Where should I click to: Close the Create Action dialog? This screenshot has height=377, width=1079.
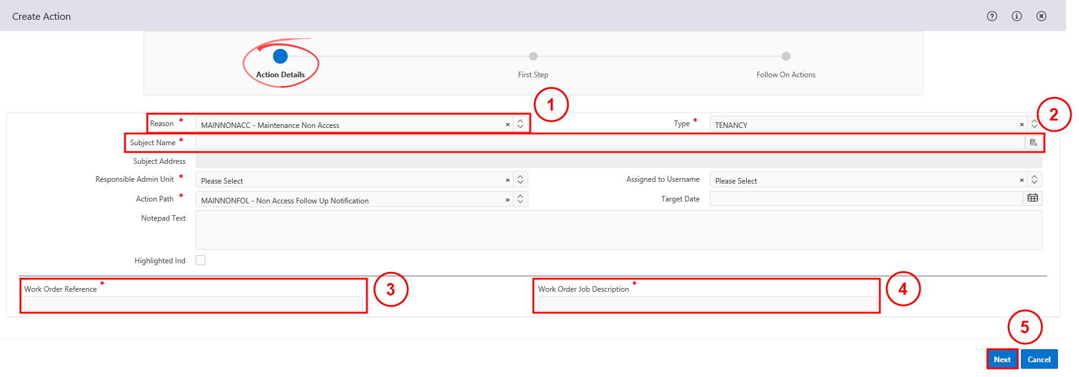[x=1041, y=16]
